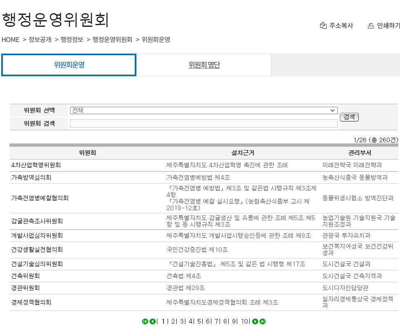400x326 pixels.
Task: Select the 위원회운영 tab
Action: pyautogui.click(x=69, y=65)
